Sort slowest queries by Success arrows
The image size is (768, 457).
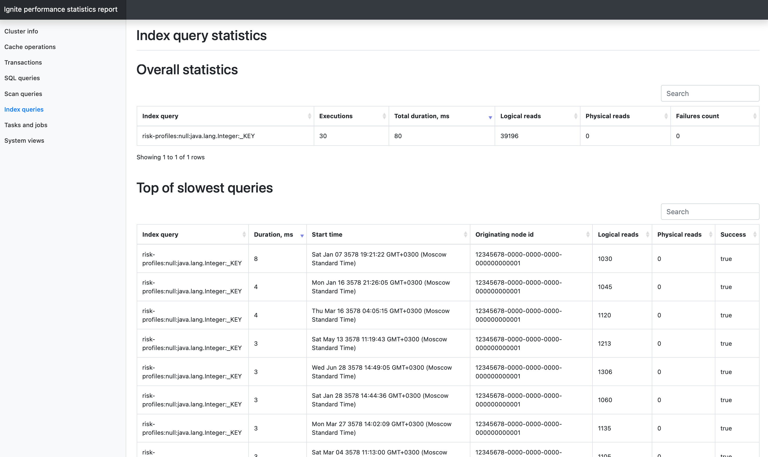(x=754, y=234)
